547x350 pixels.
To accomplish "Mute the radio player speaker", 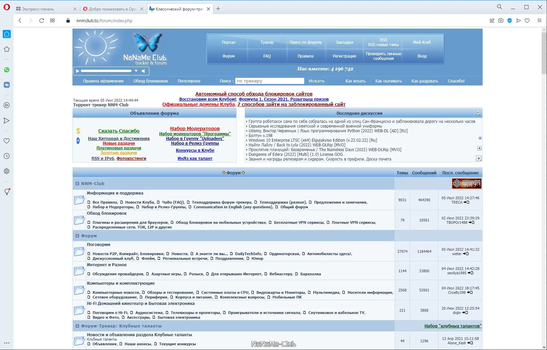I will coord(144,71).
